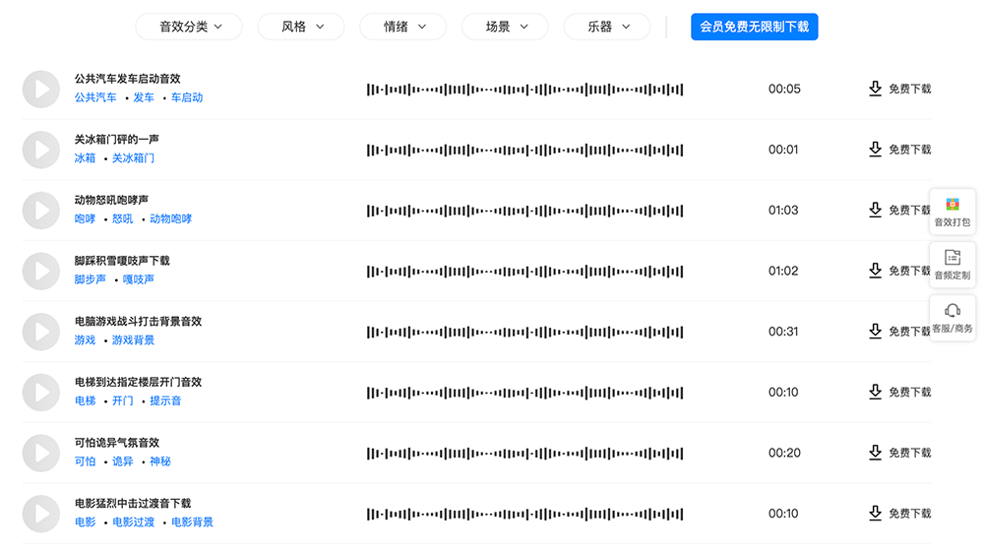
Task: Click 免费下载 text for 公共汽车发车启动音效
Action: point(910,90)
